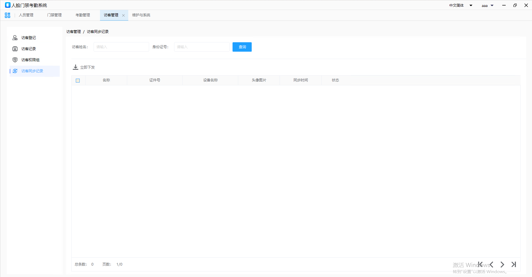Click the visitor permission group shield icon
The height and width of the screenshot is (277, 532).
(15, 60)
